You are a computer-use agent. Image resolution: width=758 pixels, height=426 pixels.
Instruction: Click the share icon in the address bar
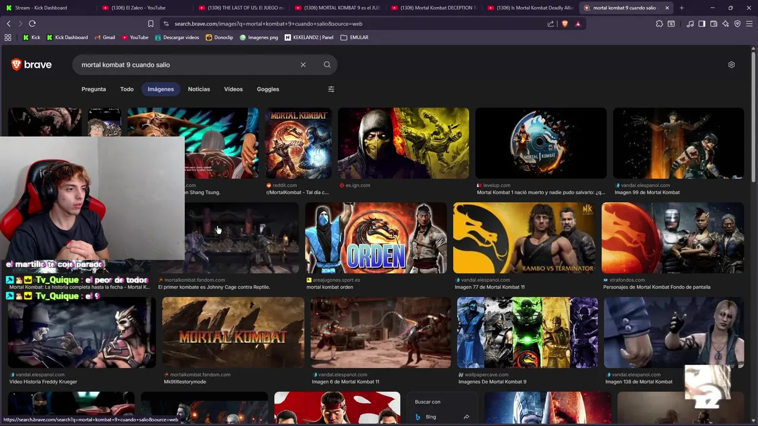coord(551,24)
